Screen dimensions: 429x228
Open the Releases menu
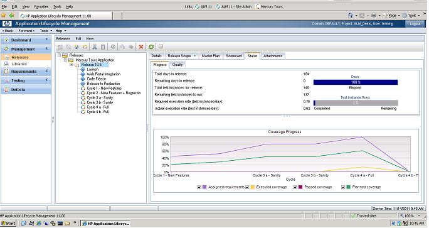[x=63, y=39]
